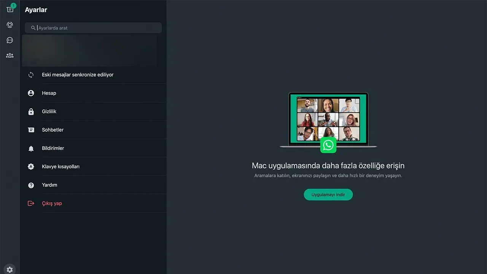487x274 pixels.
Task: Click the bell icon next to Bildirimler
Action: pos(31,148)
